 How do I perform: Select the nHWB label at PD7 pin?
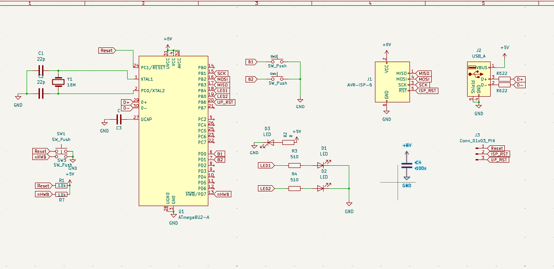click(222, 194)
